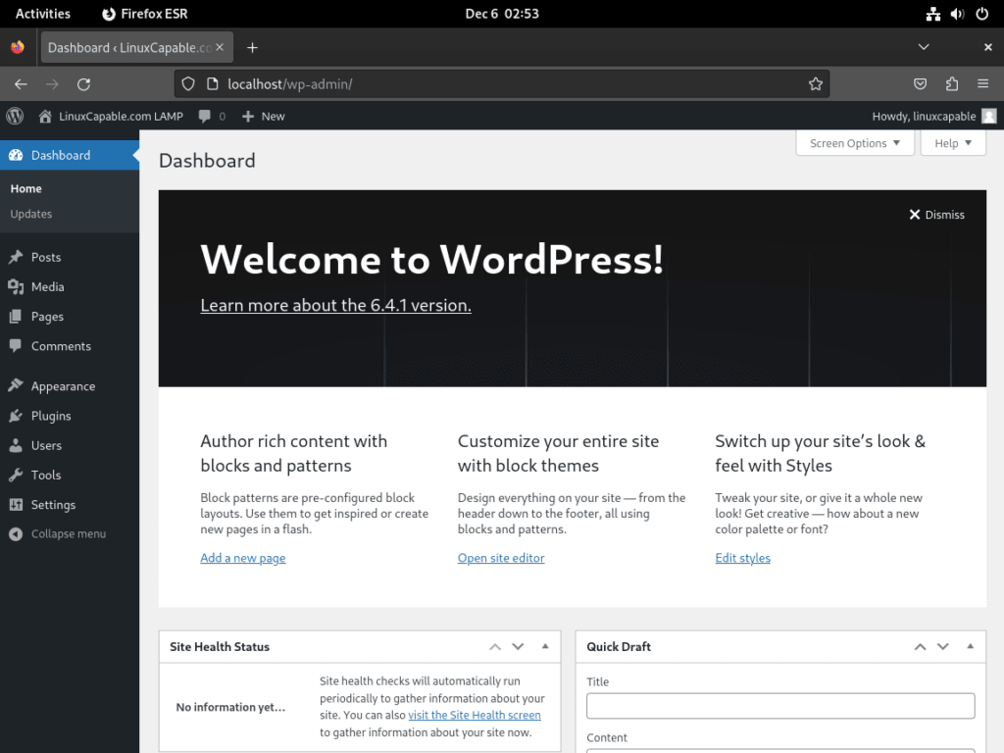This screenshot has width=1004, height=753.
Task: Select the Posts pushpin icon
Action: click(x=18, y=257)
